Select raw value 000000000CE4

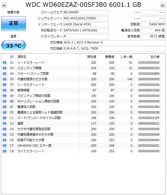149,68
